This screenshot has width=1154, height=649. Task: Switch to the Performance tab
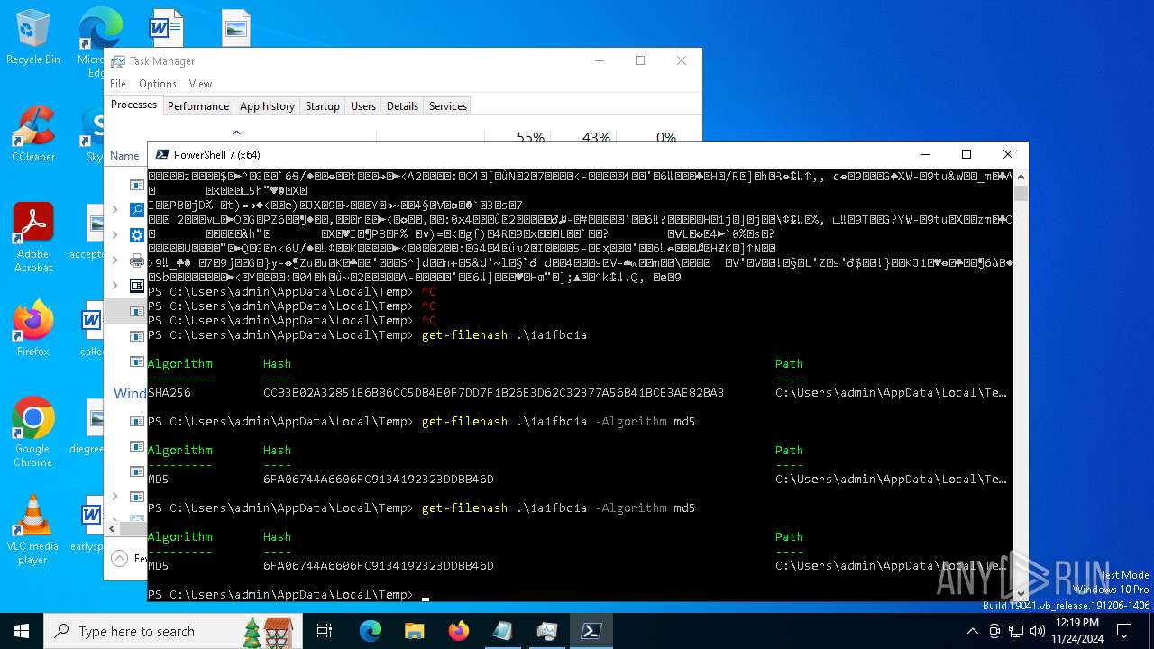(x=198, y=106)
